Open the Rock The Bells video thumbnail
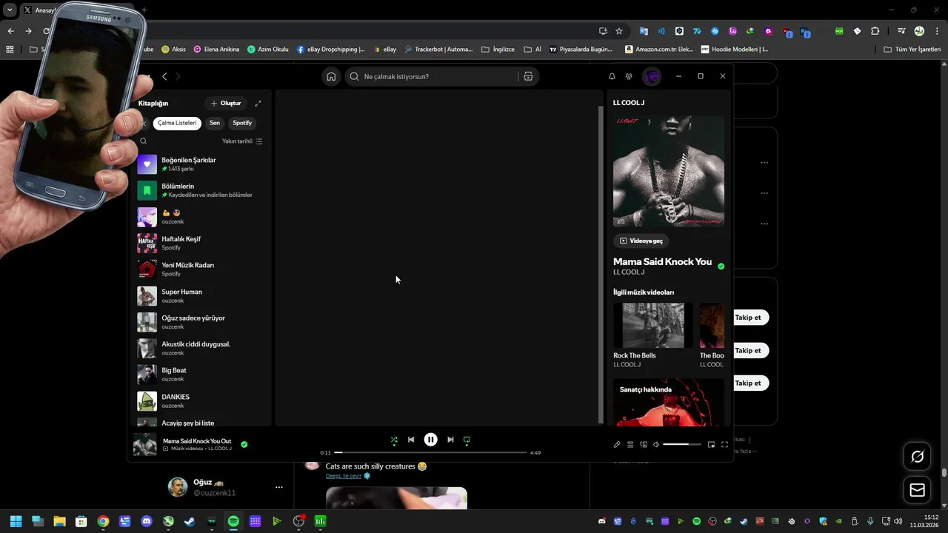This screenshot has height=533, width=948. (653, 325)
